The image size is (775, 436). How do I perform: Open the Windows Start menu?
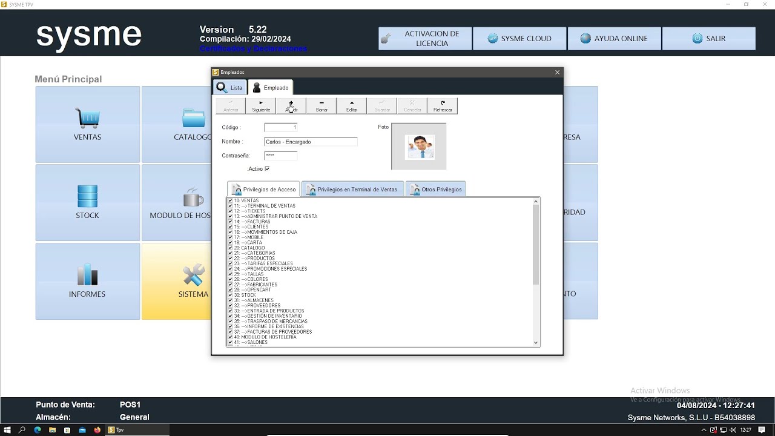click(7, 430)
